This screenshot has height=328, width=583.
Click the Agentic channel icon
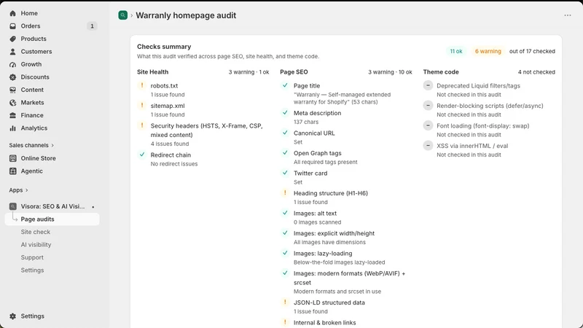(12, 171)
